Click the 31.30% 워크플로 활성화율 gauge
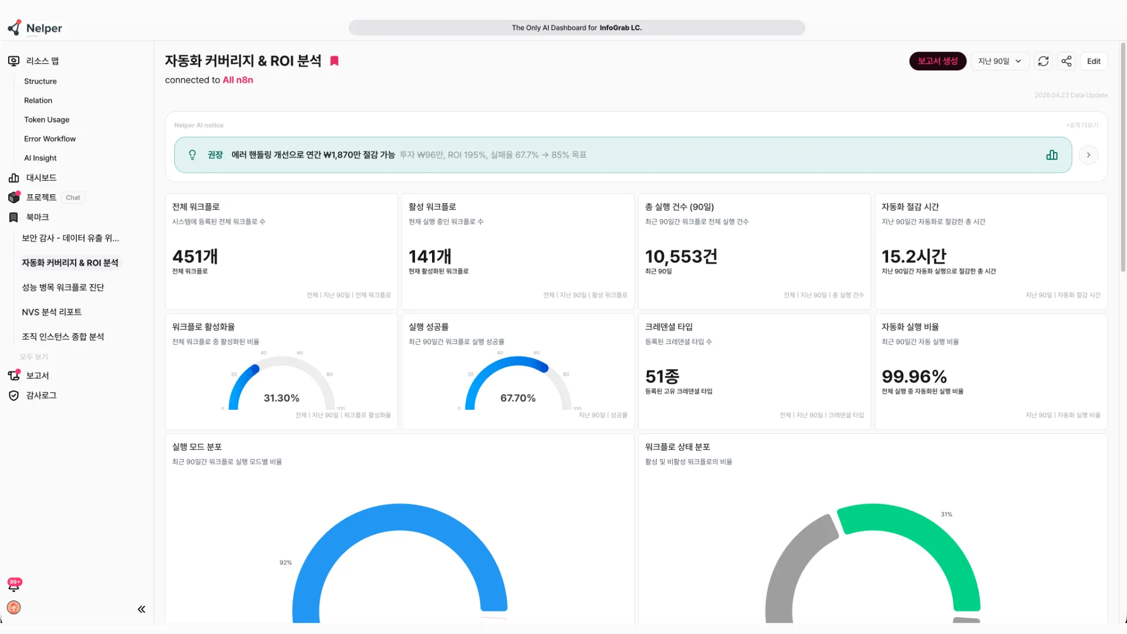Viewport: 1127px width, 634px height. pyautogui.click(x=281, y=383)
